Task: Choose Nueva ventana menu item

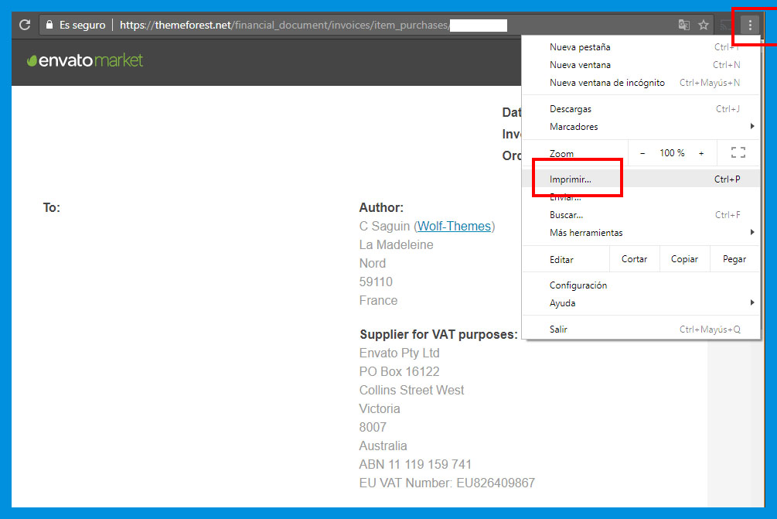Action: click(x=641, y=65)
